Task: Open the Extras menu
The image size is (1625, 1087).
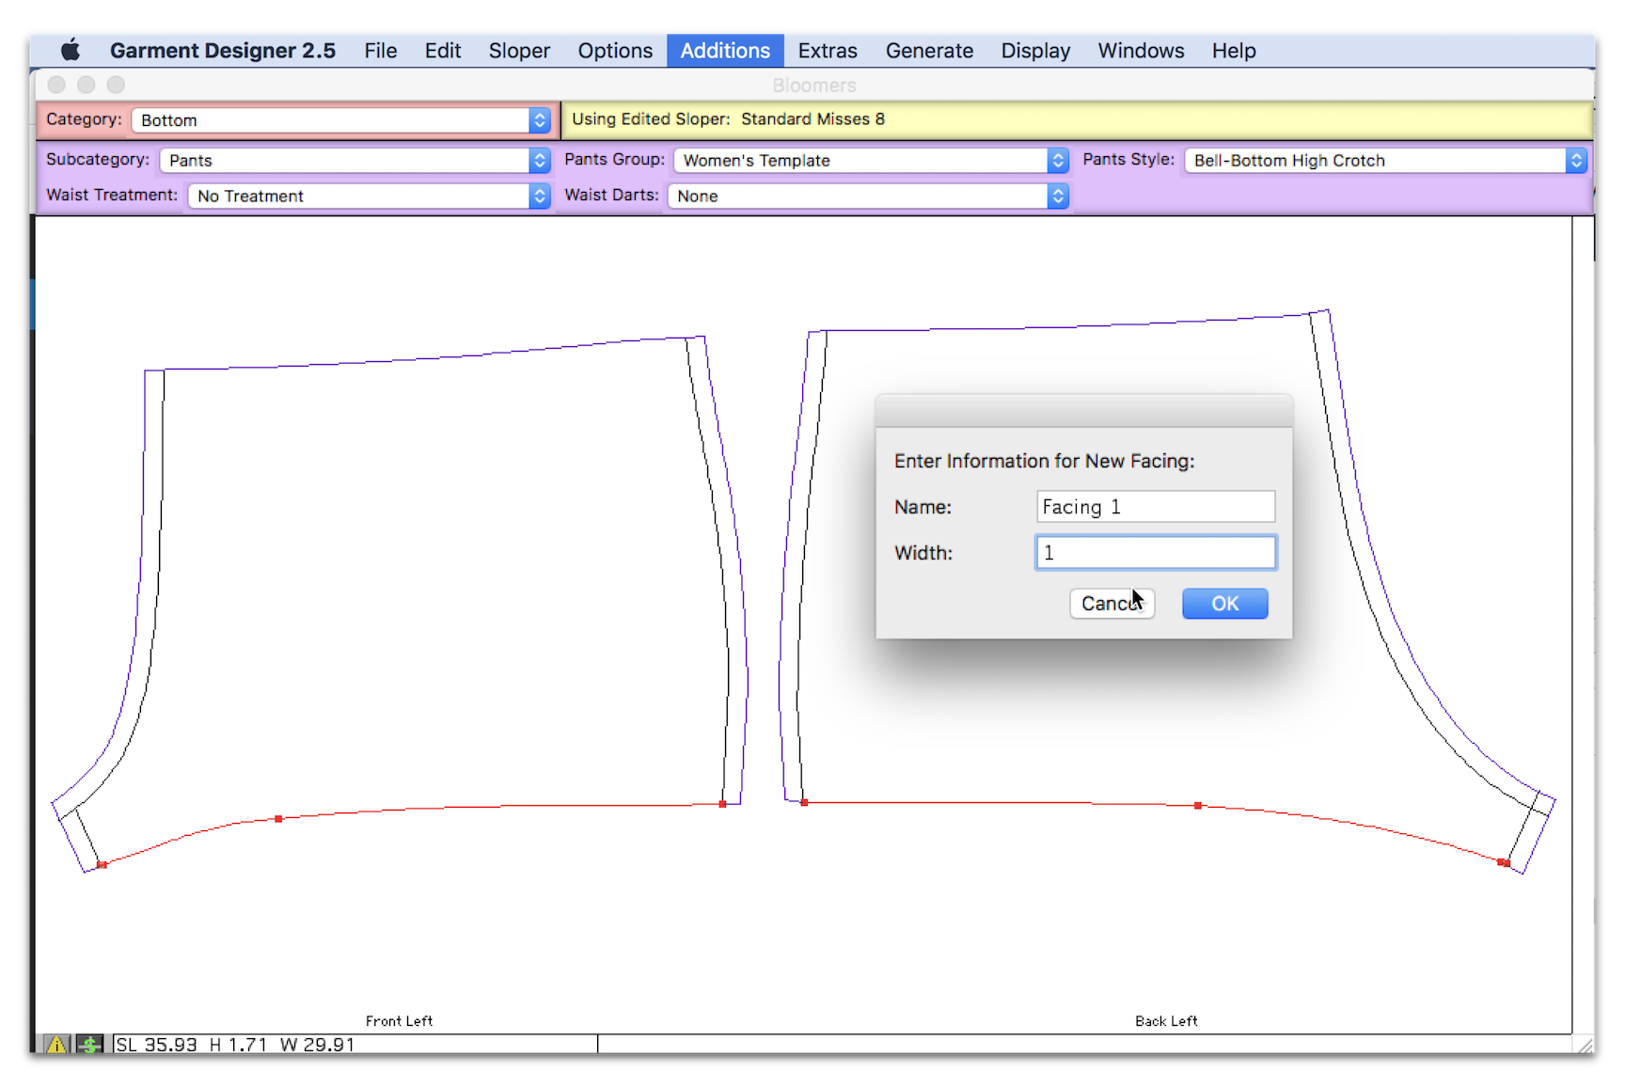Action: (x=828, y=51)
